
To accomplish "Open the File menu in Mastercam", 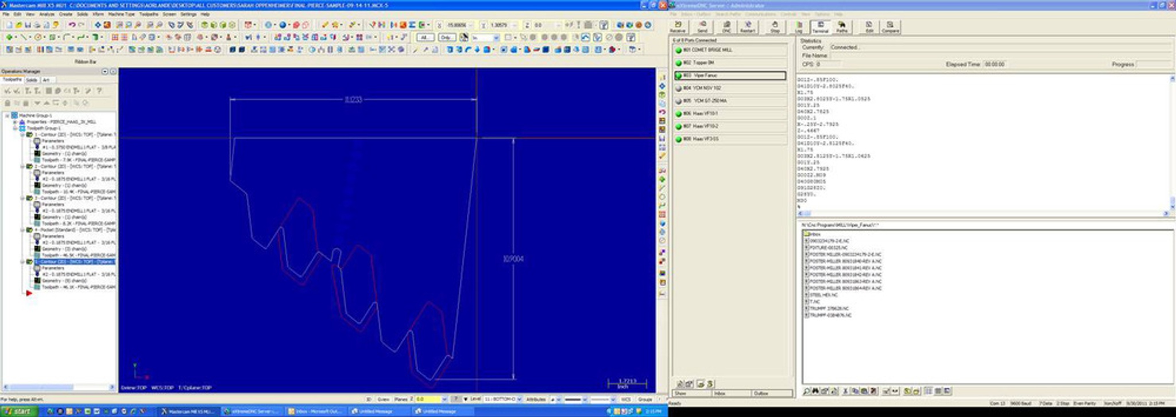I will pyautogui.click(x=6, y=14).
